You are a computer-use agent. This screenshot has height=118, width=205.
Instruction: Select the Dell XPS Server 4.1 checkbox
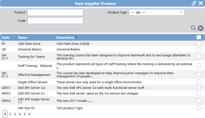pos(199,93)
